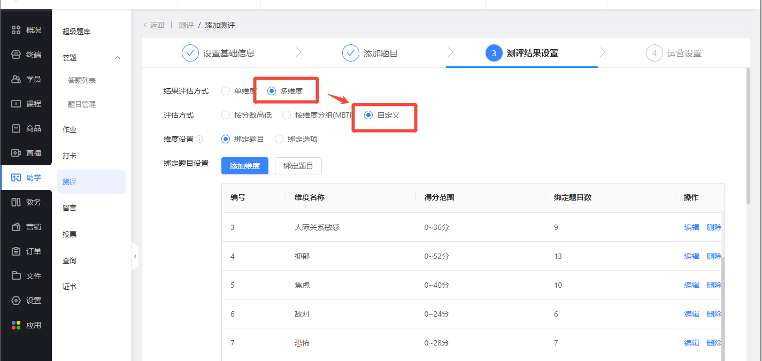The height and width of the screenshot is (361, 762).
Task: Select the 绑定选项 radio button
Action: [279, 139]
